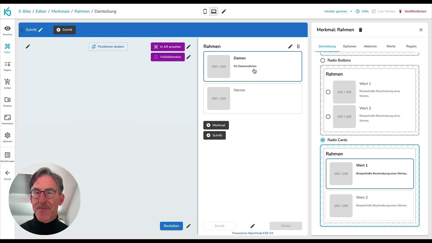Open Vorschau preview in sidebar
This screenshot has width=432, height=243.
pos(7,30)
